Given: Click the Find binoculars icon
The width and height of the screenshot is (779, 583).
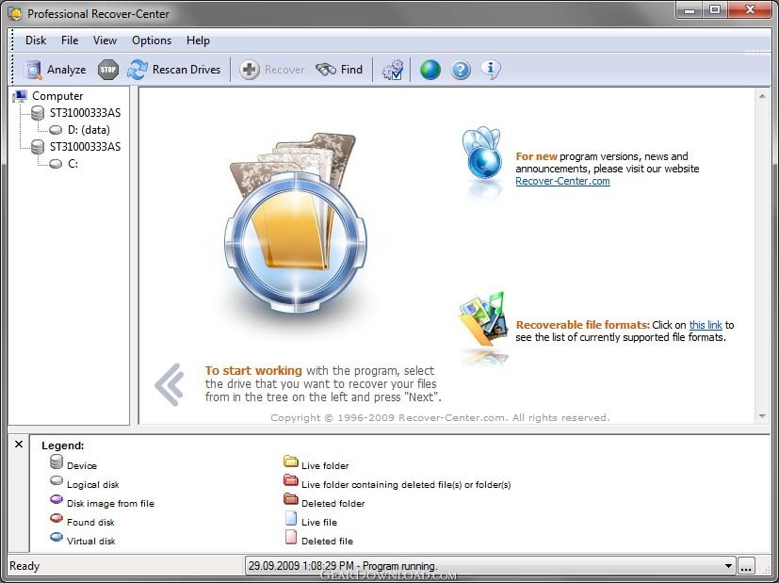Looking at the screenshot, I should (x=326, y=70).
